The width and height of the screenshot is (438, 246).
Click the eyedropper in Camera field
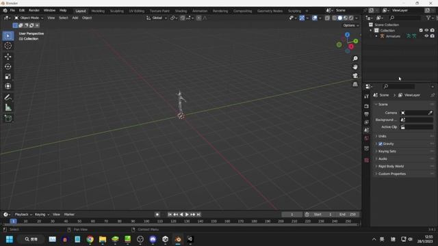pyautogui.click(x=430, y=113)
